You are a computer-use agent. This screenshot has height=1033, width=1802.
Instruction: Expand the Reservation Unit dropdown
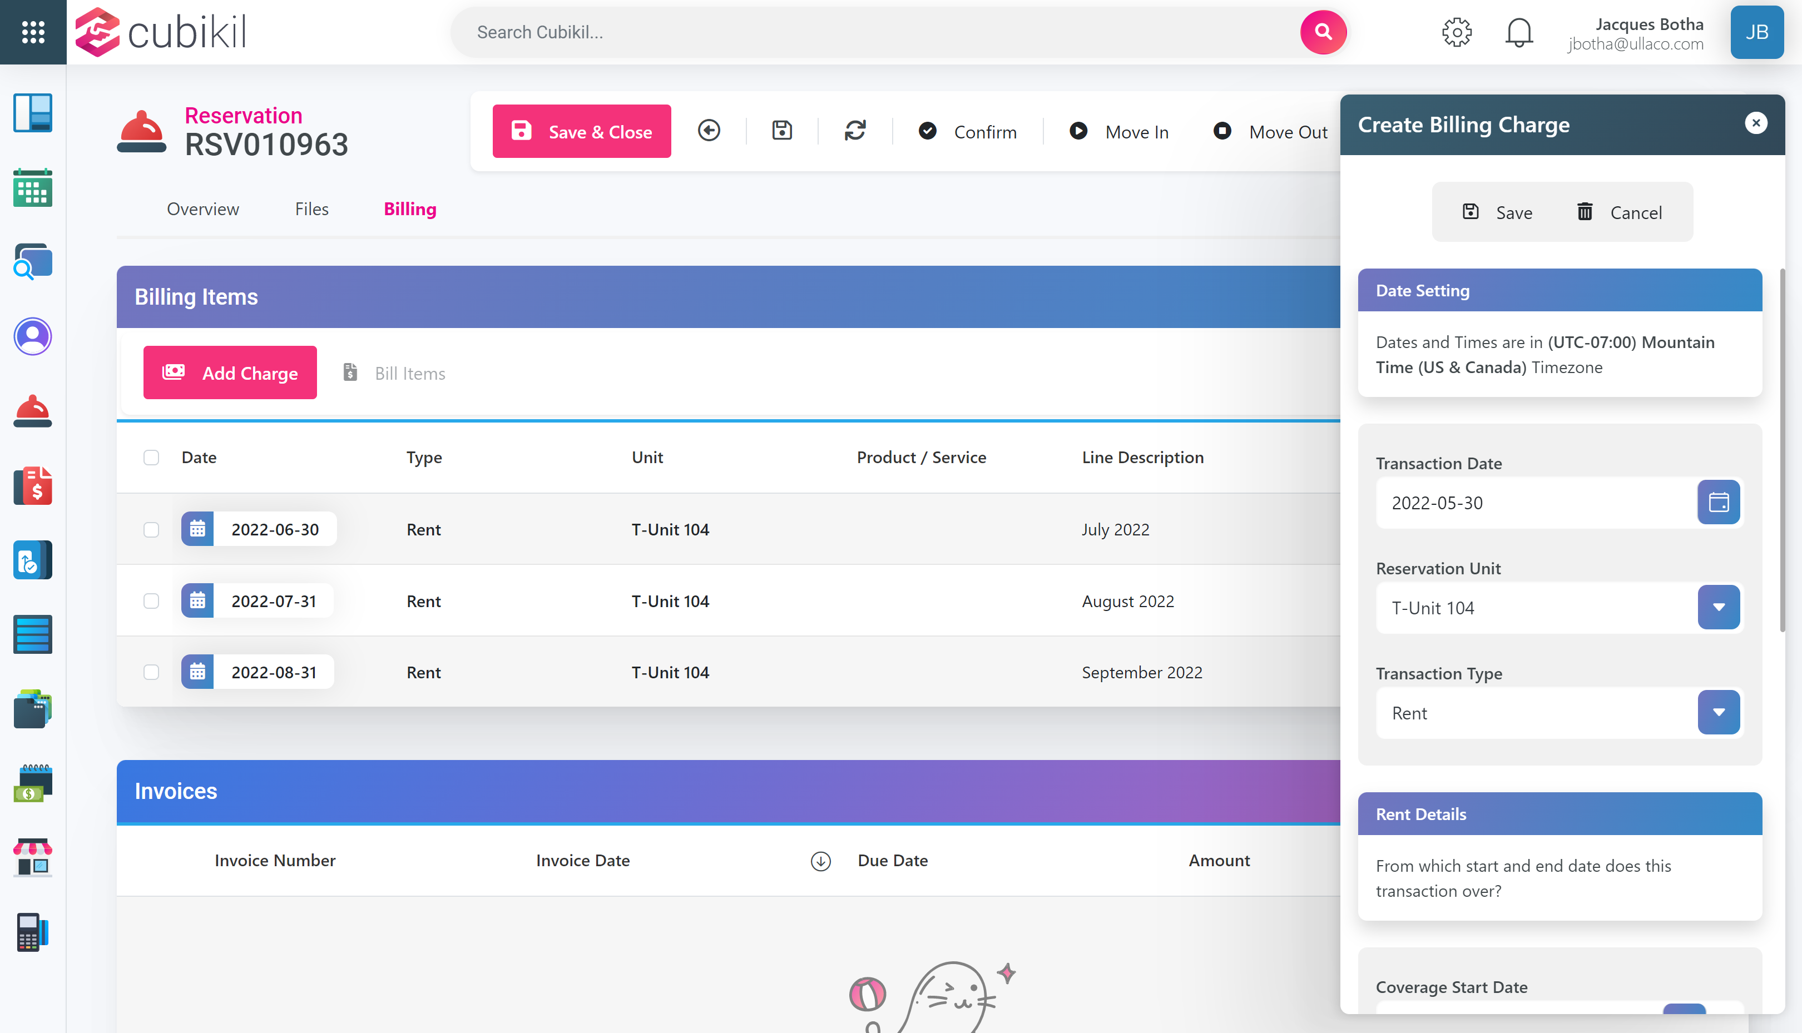(1717, 607)
